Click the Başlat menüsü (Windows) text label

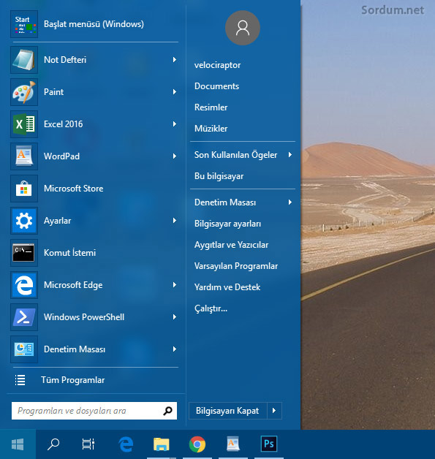(x=94, y=24)
